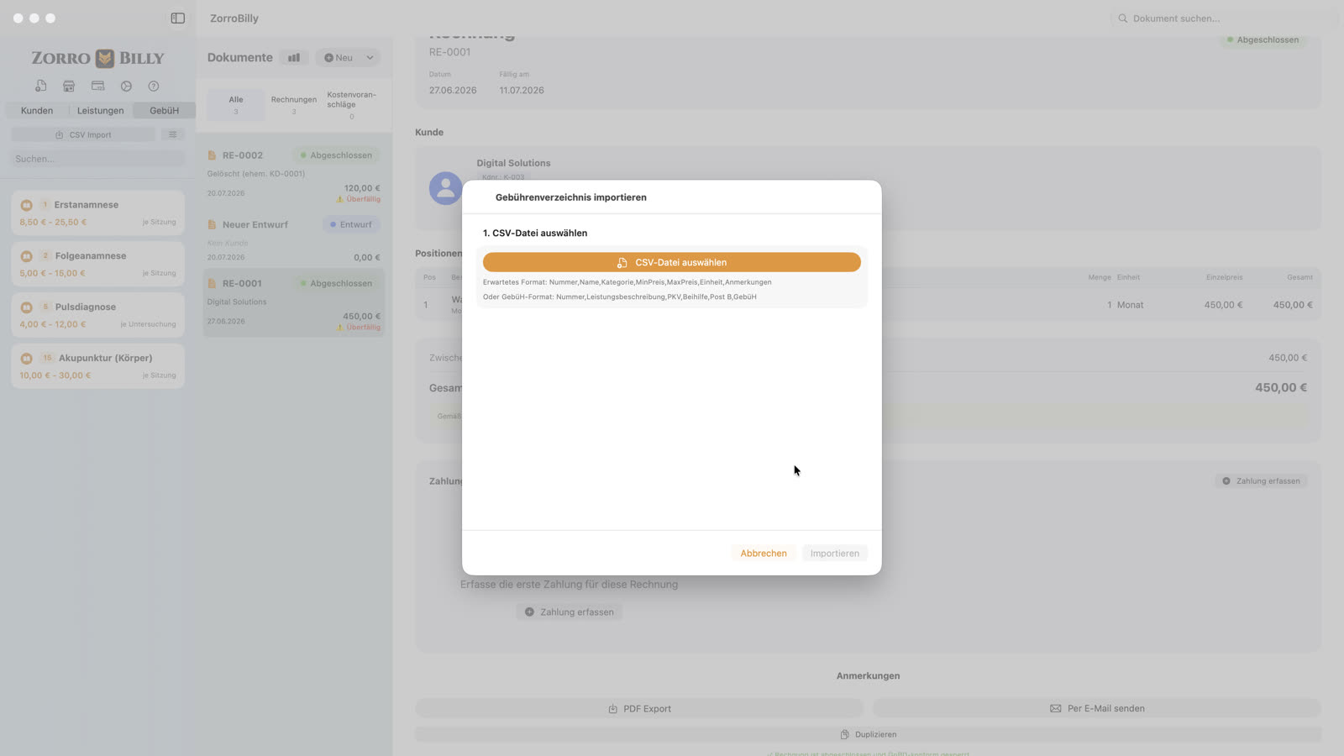This screenshot has width=1344, height=756.
Task: Switch to the Leistungen tab
Action: [101, 110]
